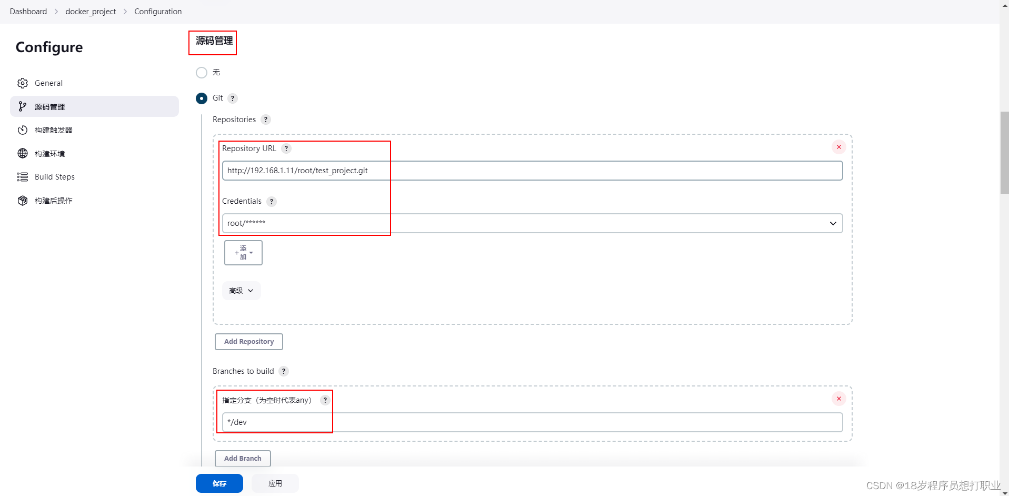Viewport: 1009px width, 496px height.
Task: Click the Configure heading text
Action: click(x=49, y=47)
